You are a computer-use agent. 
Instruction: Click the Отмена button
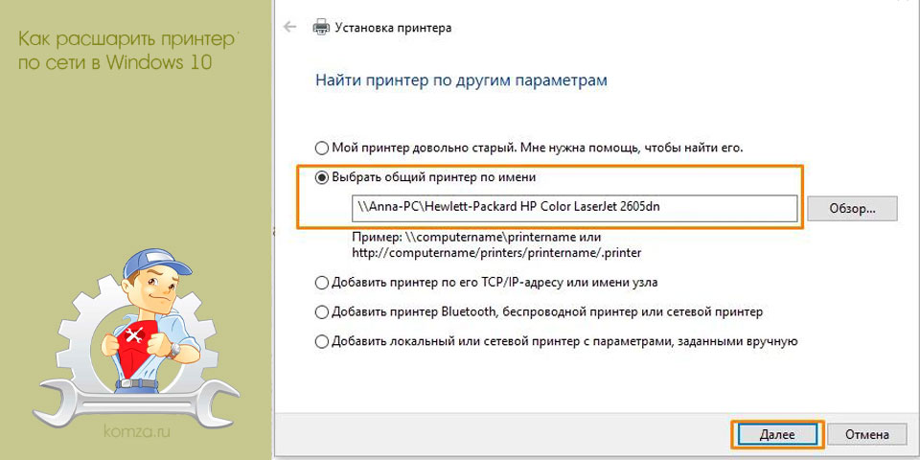[x=866, y=435]
